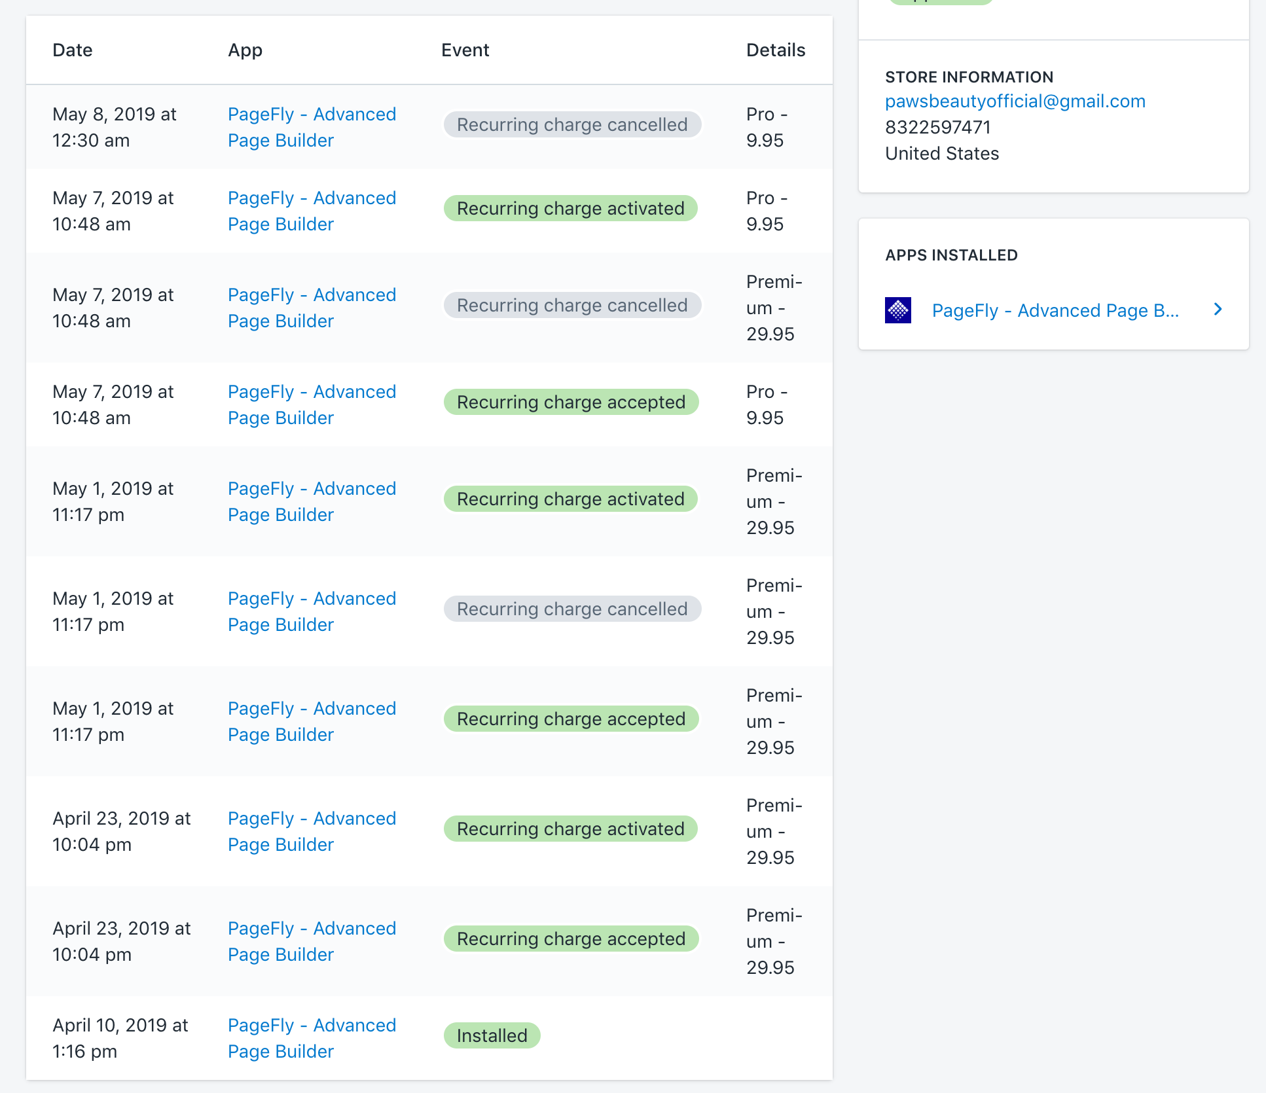Click the Store Information heading
The width and height of the screenshot is (1266, 1093).
(x=969, y=77)
